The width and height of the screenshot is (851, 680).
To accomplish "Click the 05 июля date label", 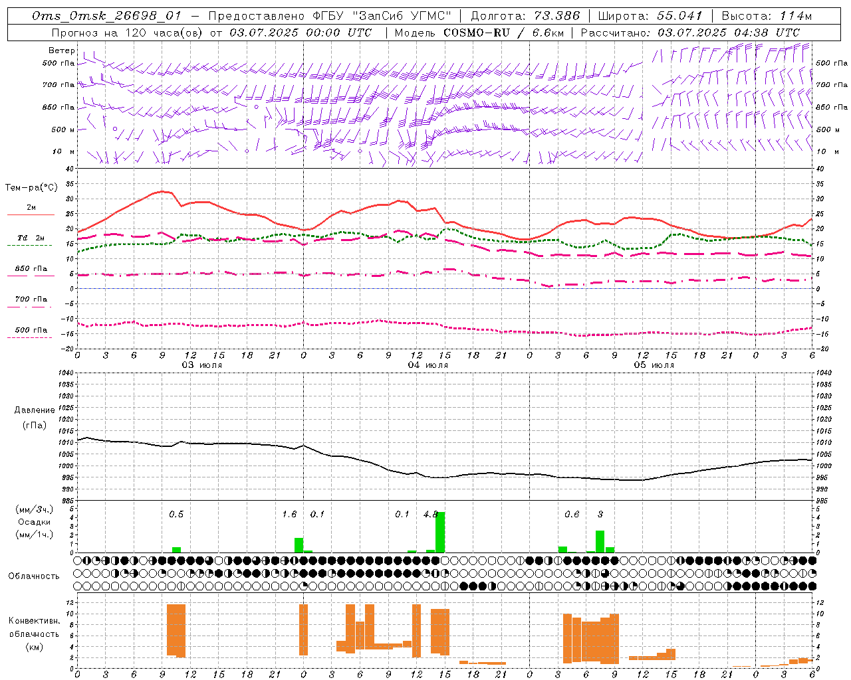I will [x=654, y=365].
